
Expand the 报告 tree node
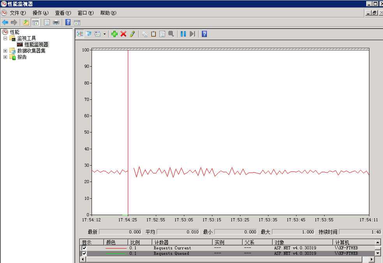[x=5, y=57]
